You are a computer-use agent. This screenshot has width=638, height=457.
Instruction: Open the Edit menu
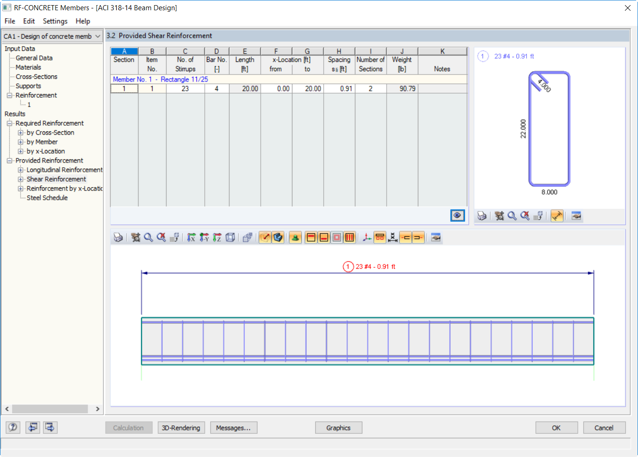click(29, 21)
